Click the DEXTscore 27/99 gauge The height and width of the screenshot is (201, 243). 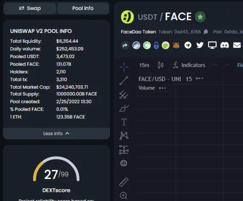(x=56, y=169)
